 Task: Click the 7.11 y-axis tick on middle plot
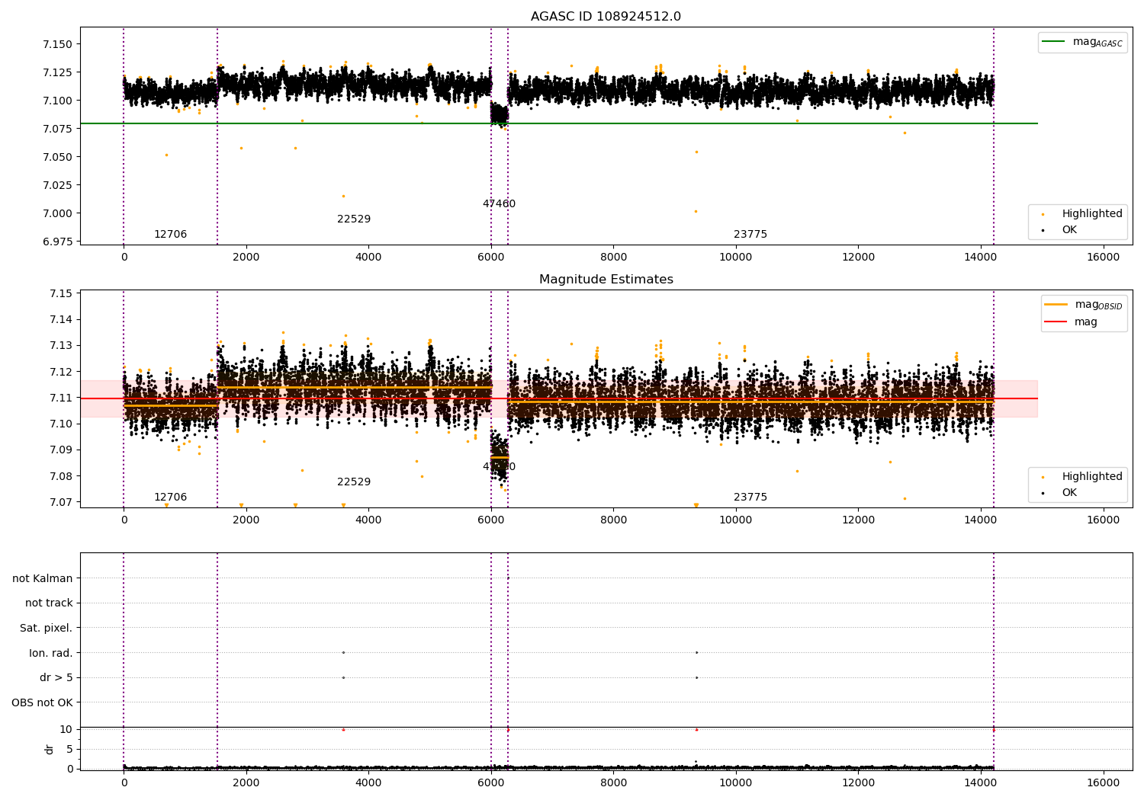click(x=60, y=398)
